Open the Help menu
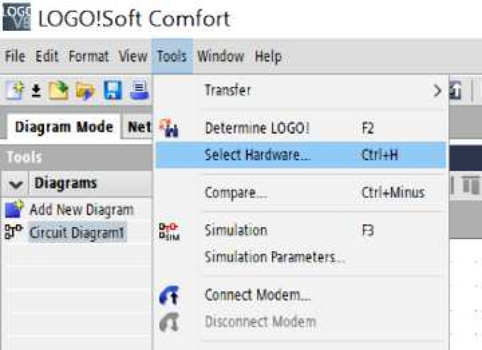The height and width of the screenshot is (350, 482). click(x=268, y=56)
